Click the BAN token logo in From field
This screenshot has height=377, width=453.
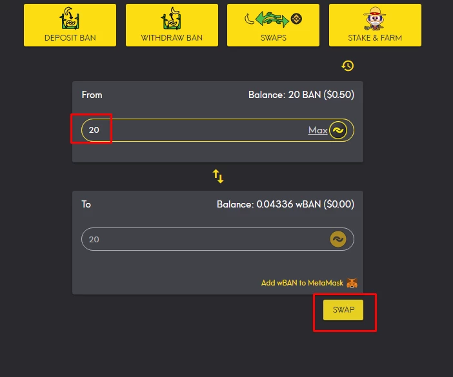tap(338, 130)
